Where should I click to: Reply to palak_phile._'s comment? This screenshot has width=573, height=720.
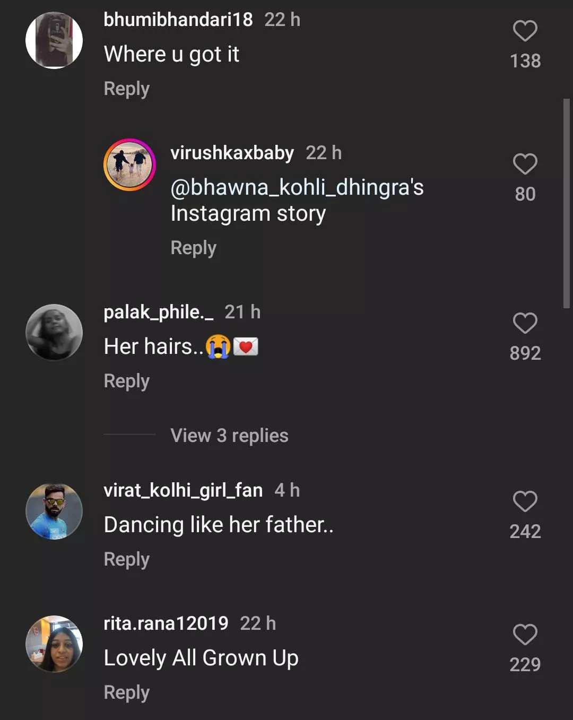[x=126, y=381]
